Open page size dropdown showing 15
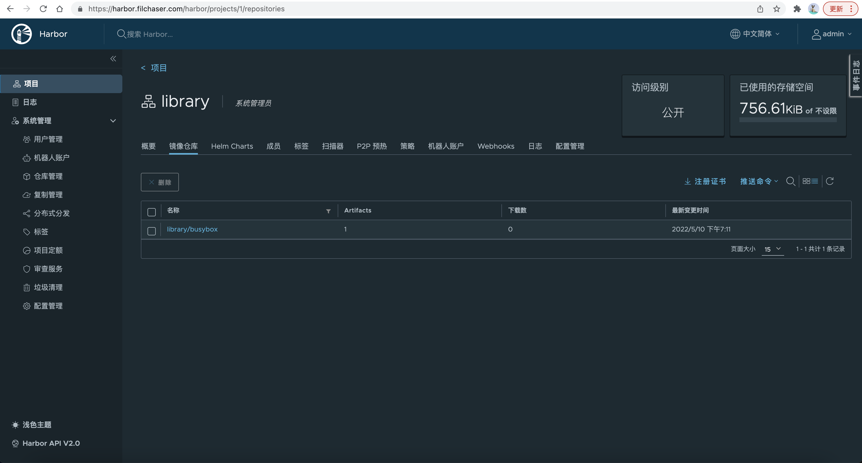The width and height of the screenshot is (862, 463). [x=772, y=249]
